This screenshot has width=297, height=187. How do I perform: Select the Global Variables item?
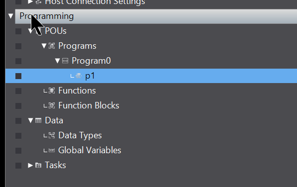[90, 150]
